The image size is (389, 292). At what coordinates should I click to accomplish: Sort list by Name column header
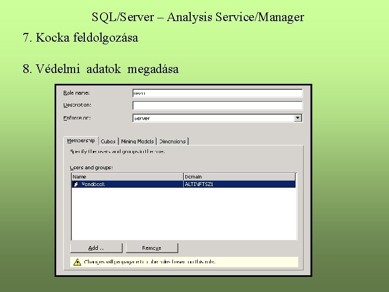[x=128, y=177]
